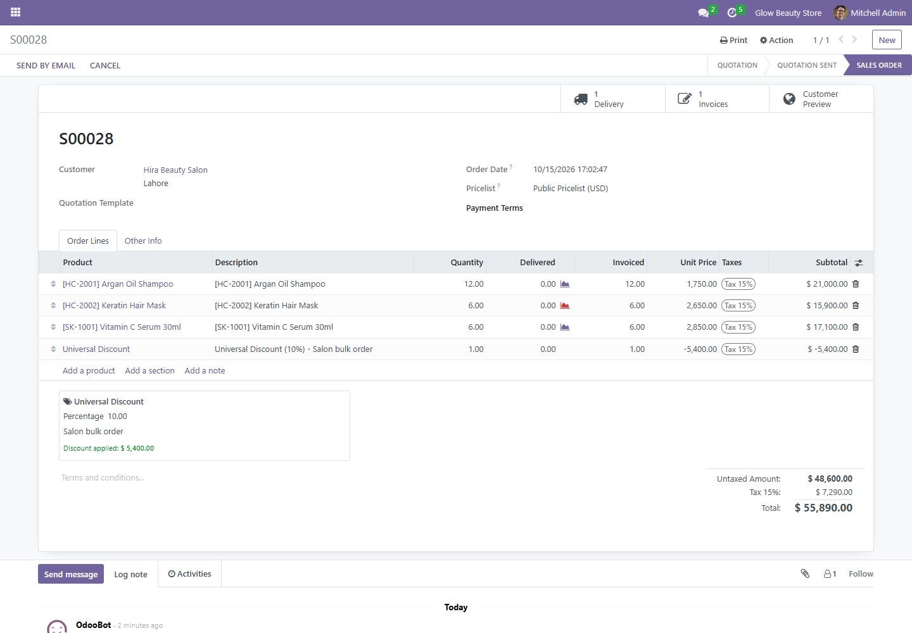This screenshot has width=912, height=633.
Task: Open the Customer Preview globe button
Action: point(821,99)
